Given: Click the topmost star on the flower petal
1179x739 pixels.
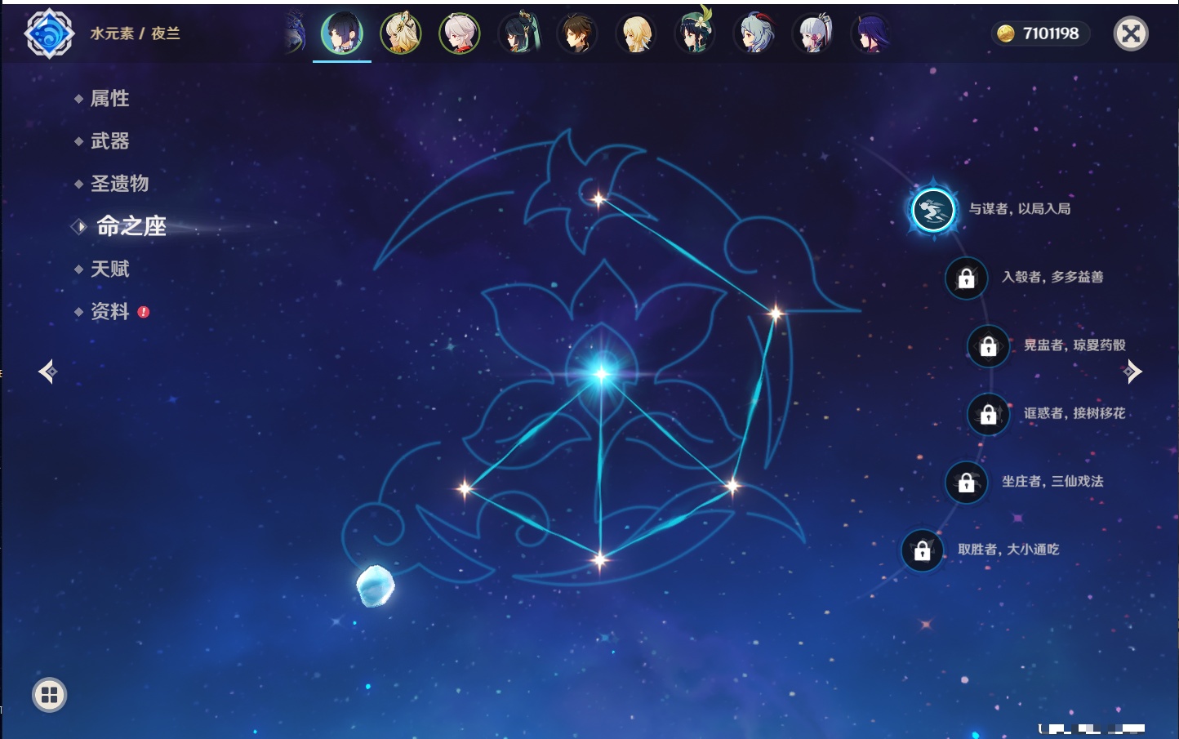Looking at the screenshot, I should [x=598, y=199].
